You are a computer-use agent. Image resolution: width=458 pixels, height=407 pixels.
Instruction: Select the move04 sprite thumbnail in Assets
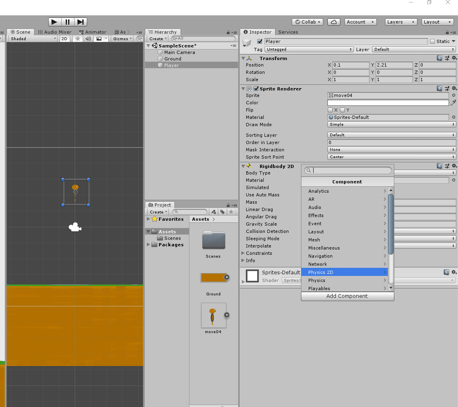(x=213, y=316)
